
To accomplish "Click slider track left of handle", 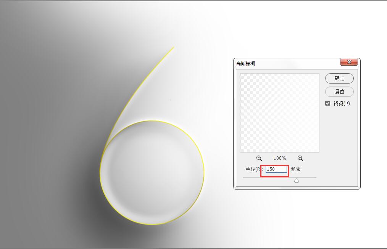I will 269,177.
